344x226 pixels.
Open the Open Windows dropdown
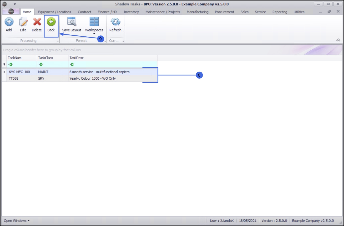[17, 221]
